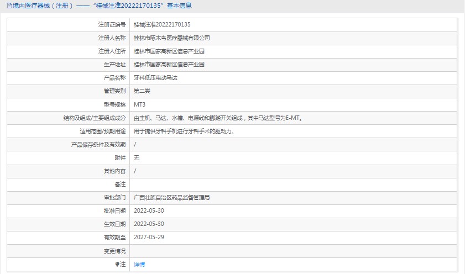
Task: Select the management class value 第二类
Action: [x=142, y=91]
